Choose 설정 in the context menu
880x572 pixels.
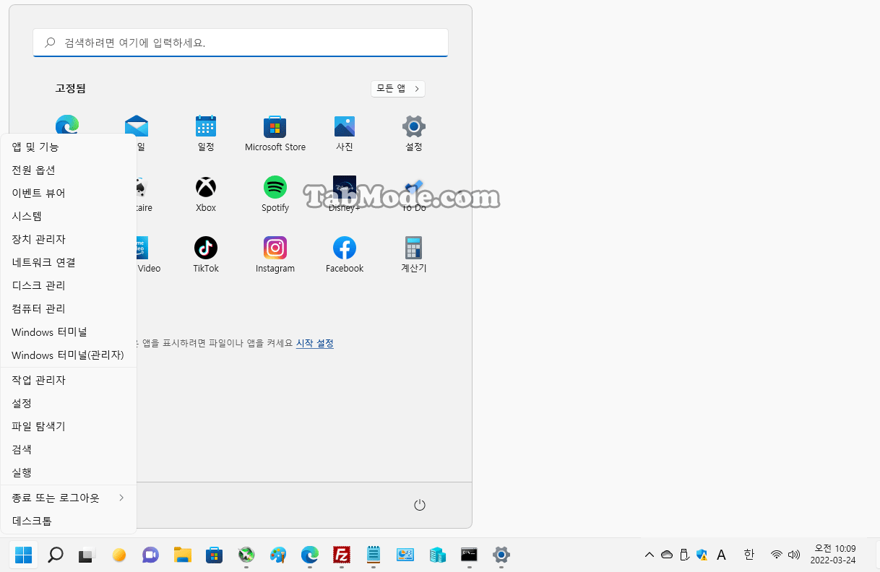(69, 403)
